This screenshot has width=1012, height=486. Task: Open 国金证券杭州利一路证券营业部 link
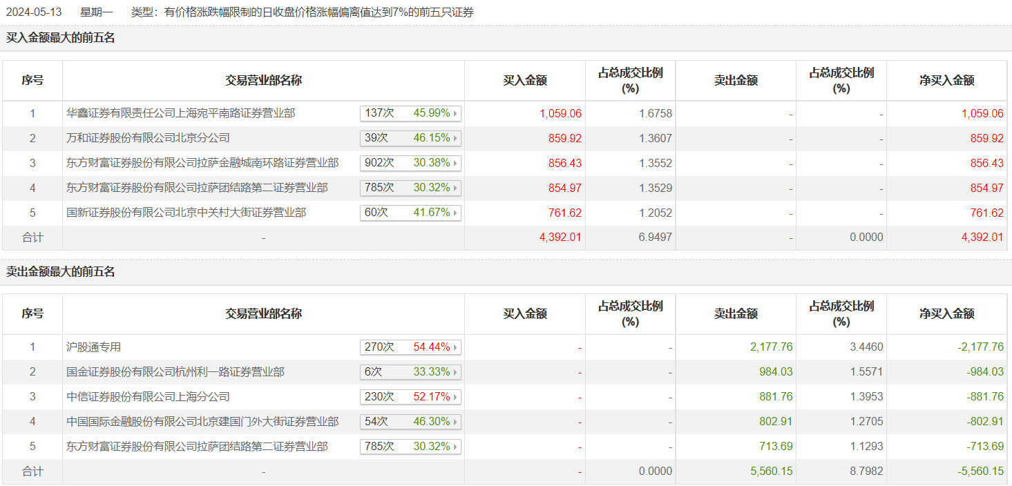[x=175, y=372]
